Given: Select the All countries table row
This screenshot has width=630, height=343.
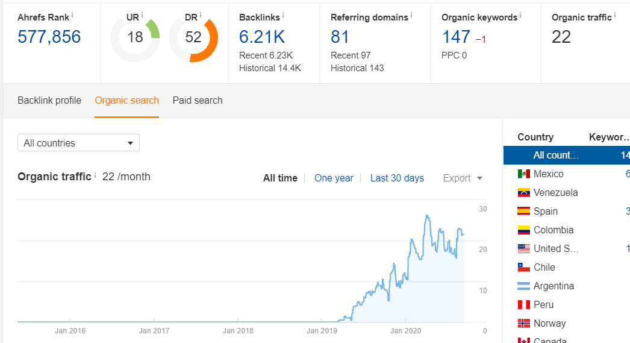Looking at the screenshot, I should tap(567, 155).
